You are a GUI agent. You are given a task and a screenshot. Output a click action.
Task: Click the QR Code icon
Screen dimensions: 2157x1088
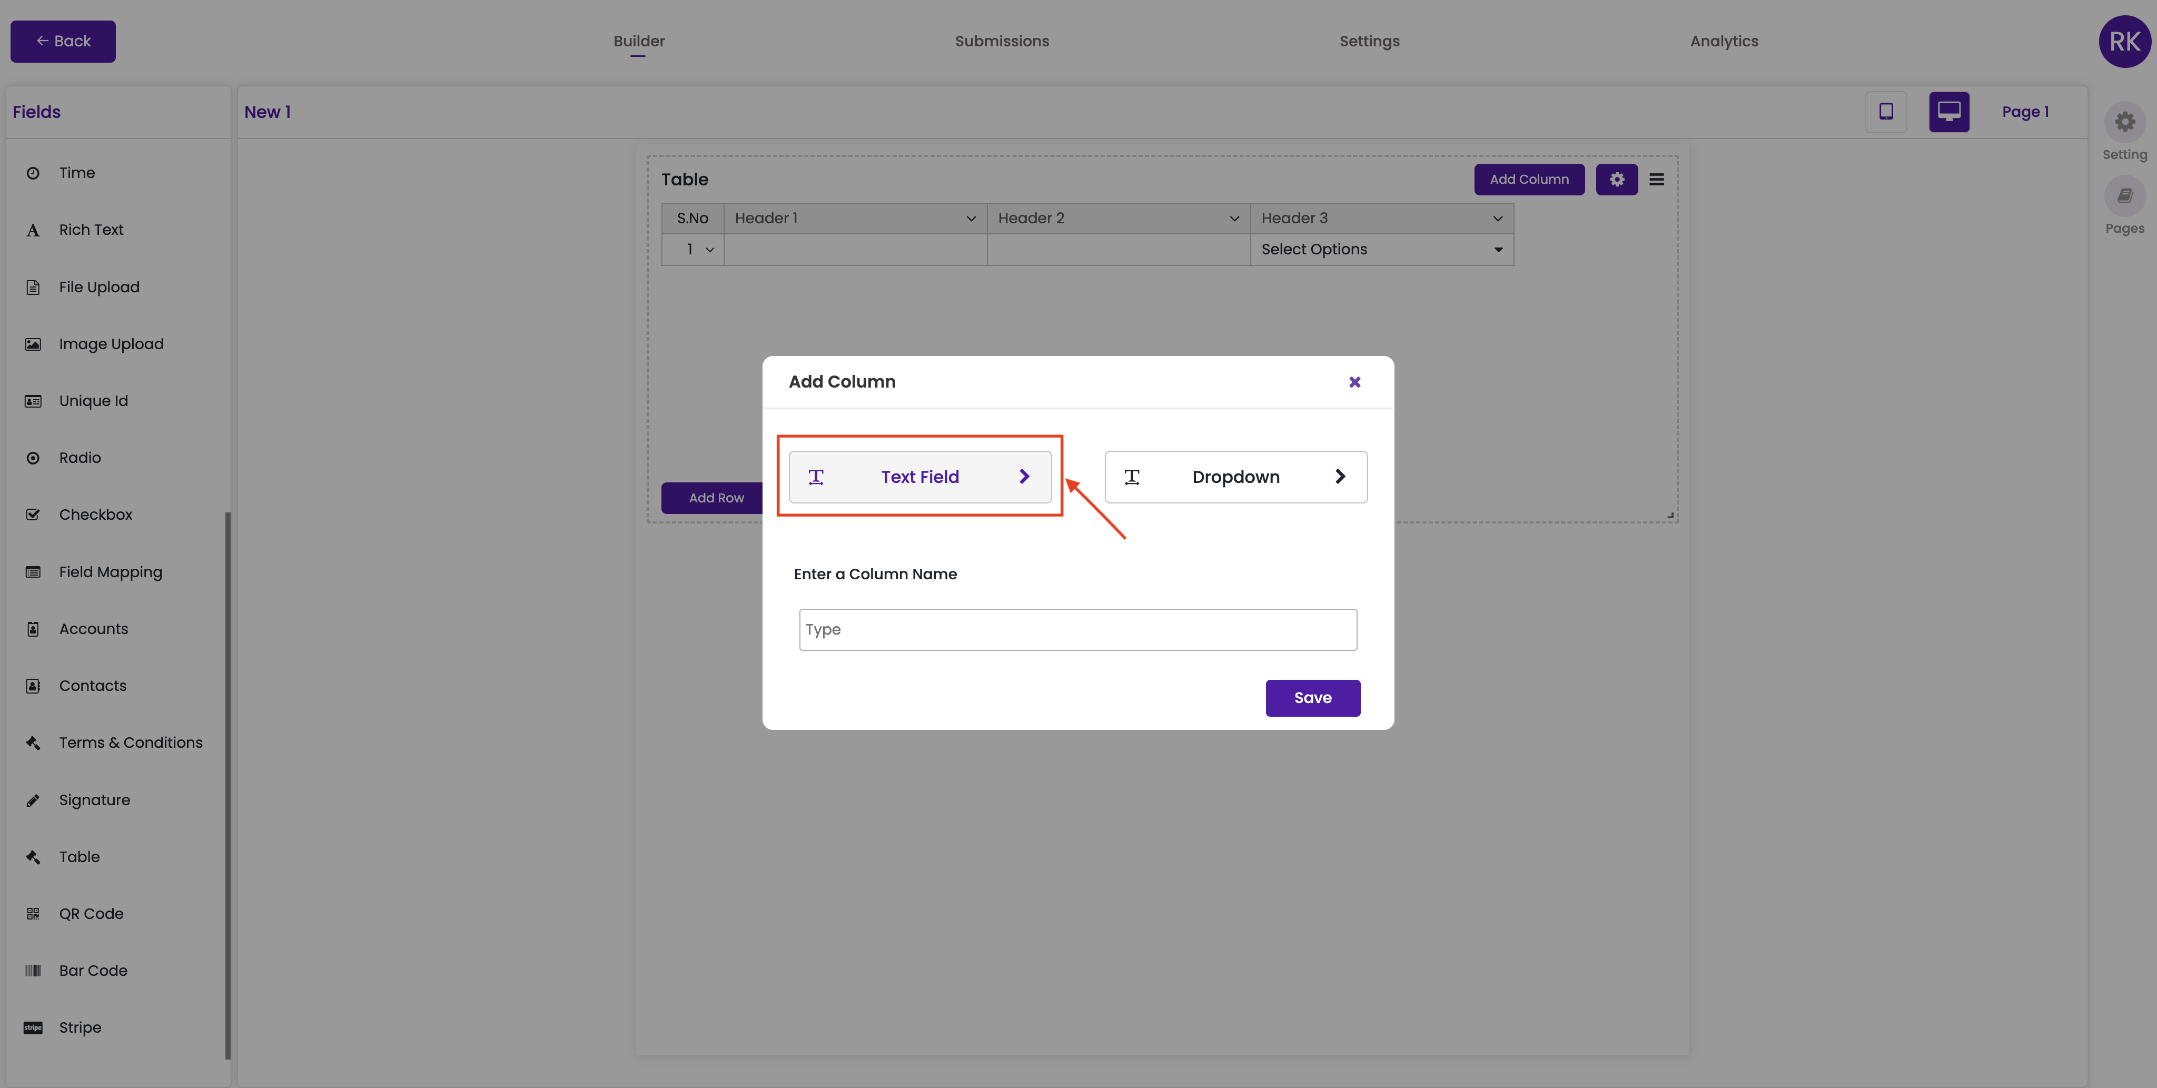[33, 914]
